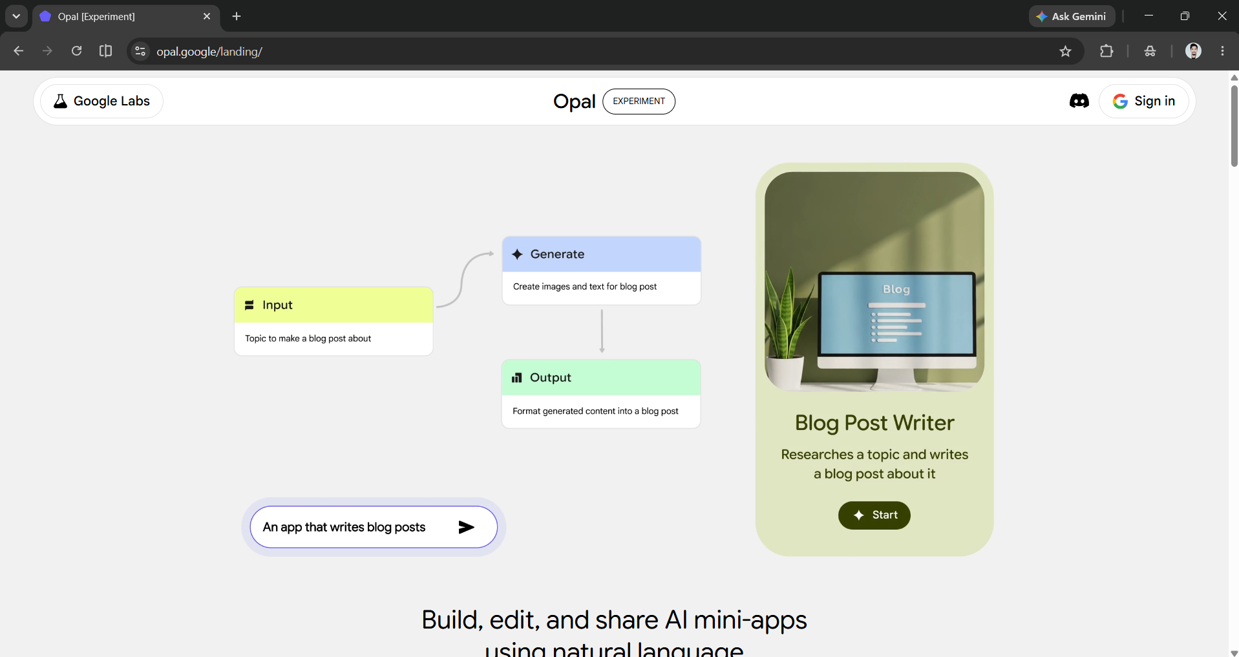The height and width of the screenshot is (657, 1239).
Task: Click the scrollbar up arrow
Action: 1234,77
